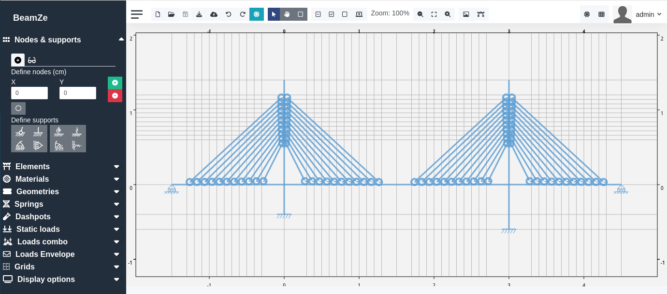Click the undo arrow in toolbar
The height and width of the screenshot is (294, 667).
click(229, 14)
